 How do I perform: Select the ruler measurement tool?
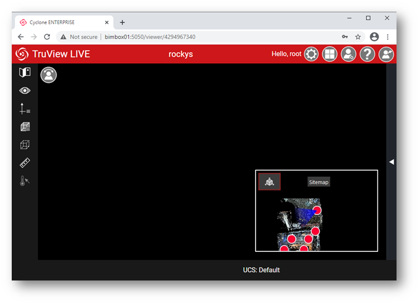[25, 163]
